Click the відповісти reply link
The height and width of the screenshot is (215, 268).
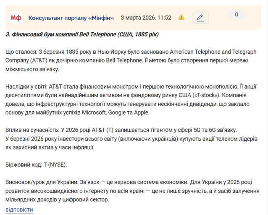point(19,210)
